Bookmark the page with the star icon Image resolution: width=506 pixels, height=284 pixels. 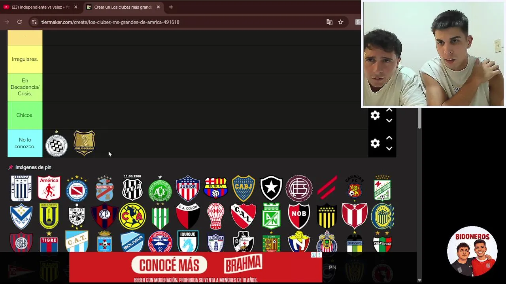coord(340,22)
